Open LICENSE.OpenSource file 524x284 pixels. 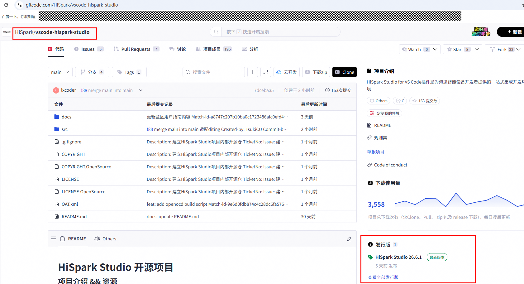[83, 192]
